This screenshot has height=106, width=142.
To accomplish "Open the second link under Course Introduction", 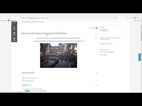I will [x=29, y=81].
